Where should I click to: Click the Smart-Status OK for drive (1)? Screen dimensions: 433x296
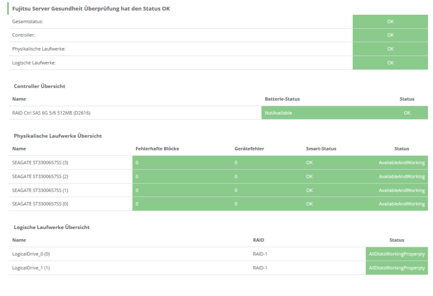pyautogui.click(x=309, y=190)
